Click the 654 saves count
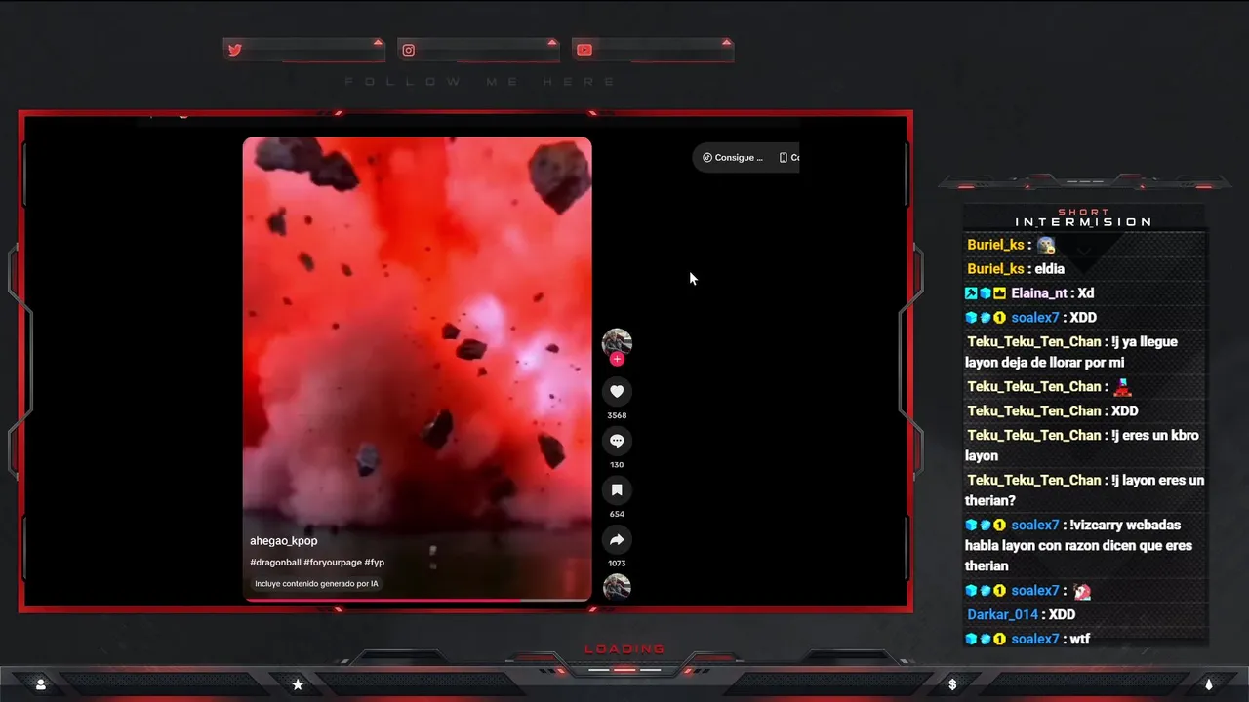Screen dimensions: 1249x702 pyautogui.click(x=617, y=514)
